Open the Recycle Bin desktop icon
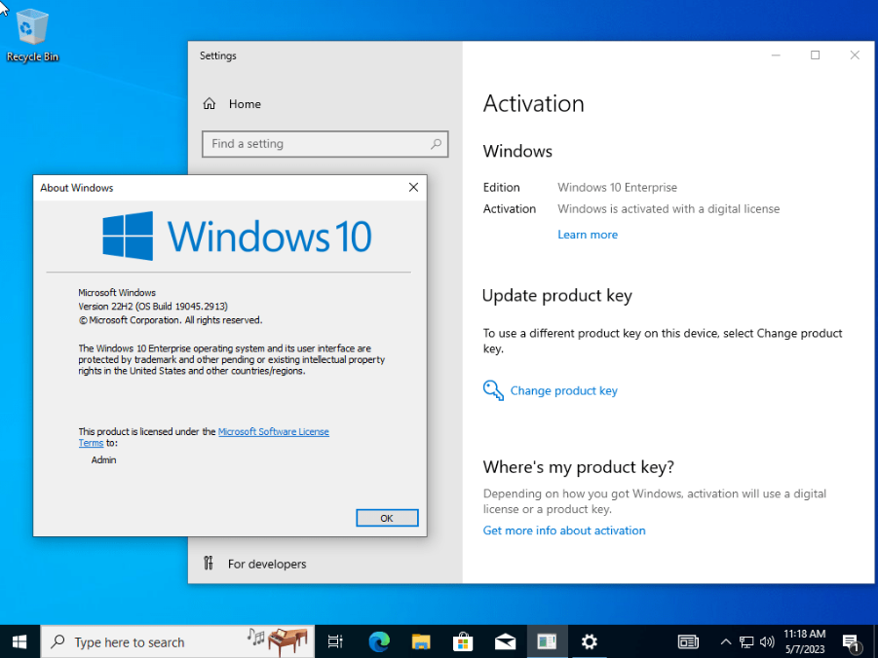Viewport: 878px width, 658px height. pos(32,36)
